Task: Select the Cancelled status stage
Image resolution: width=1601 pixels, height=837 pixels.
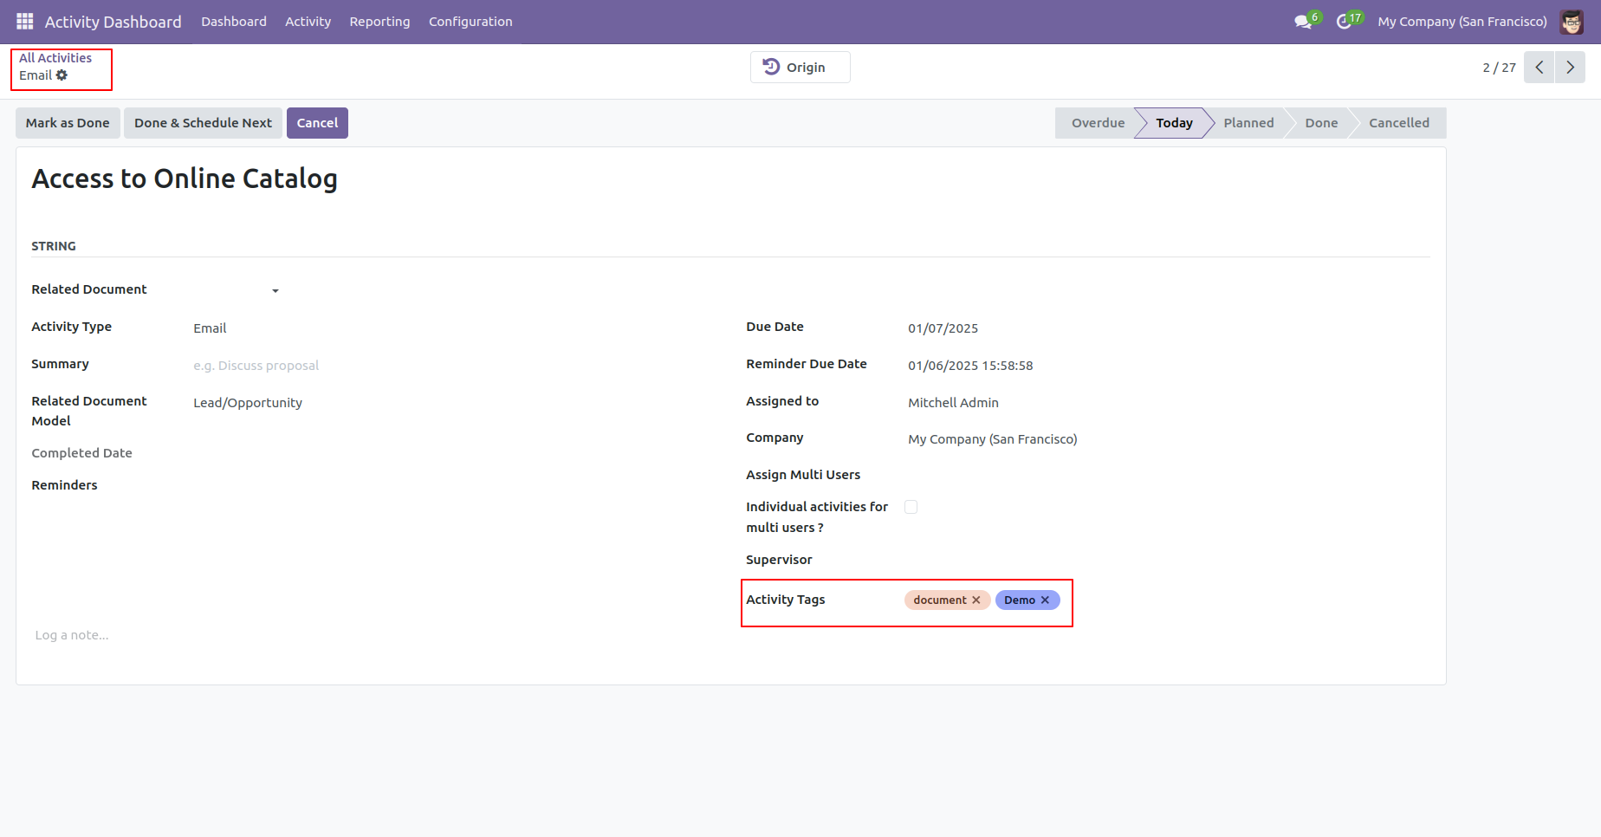Action: click(x=1399, y=123)
